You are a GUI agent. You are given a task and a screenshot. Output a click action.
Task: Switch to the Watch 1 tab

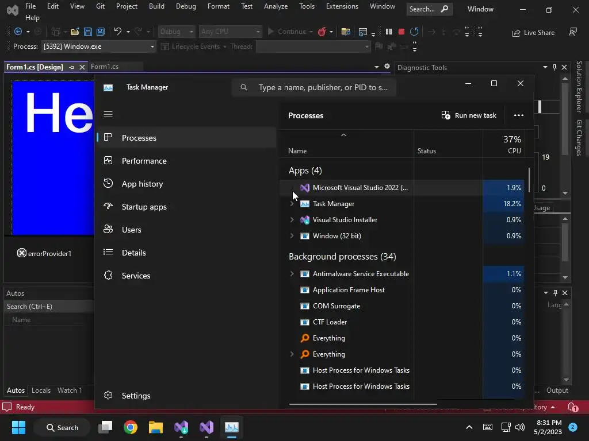tap(70, 390)
